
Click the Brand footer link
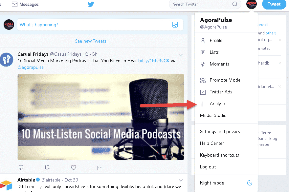coord(262,139)
